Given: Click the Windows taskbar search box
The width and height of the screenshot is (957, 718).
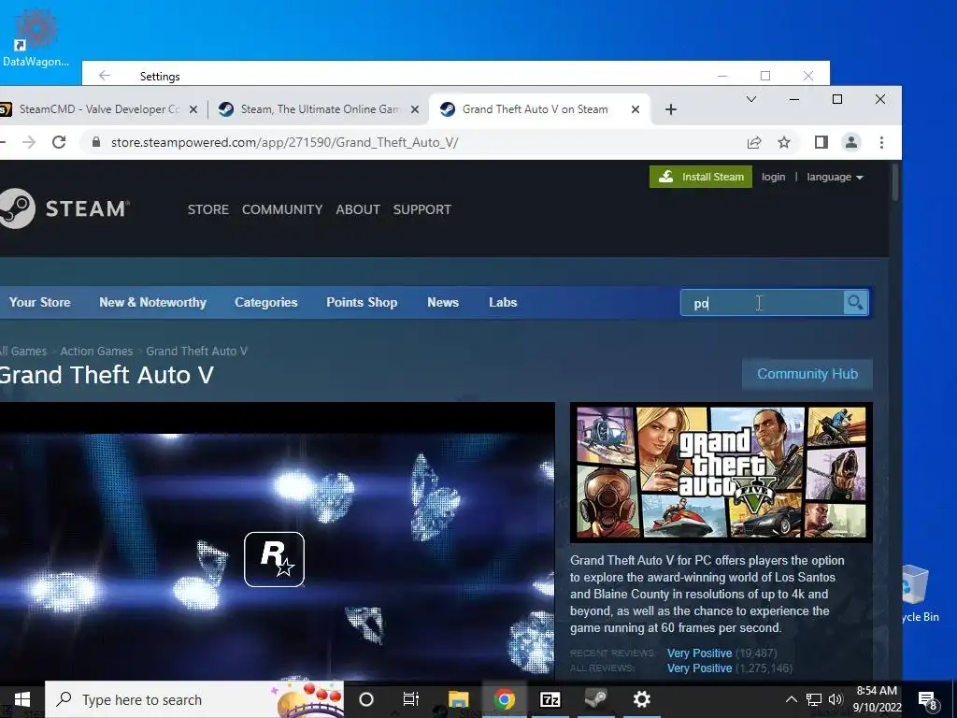Looking at the screenshot, I should point(194,699).
